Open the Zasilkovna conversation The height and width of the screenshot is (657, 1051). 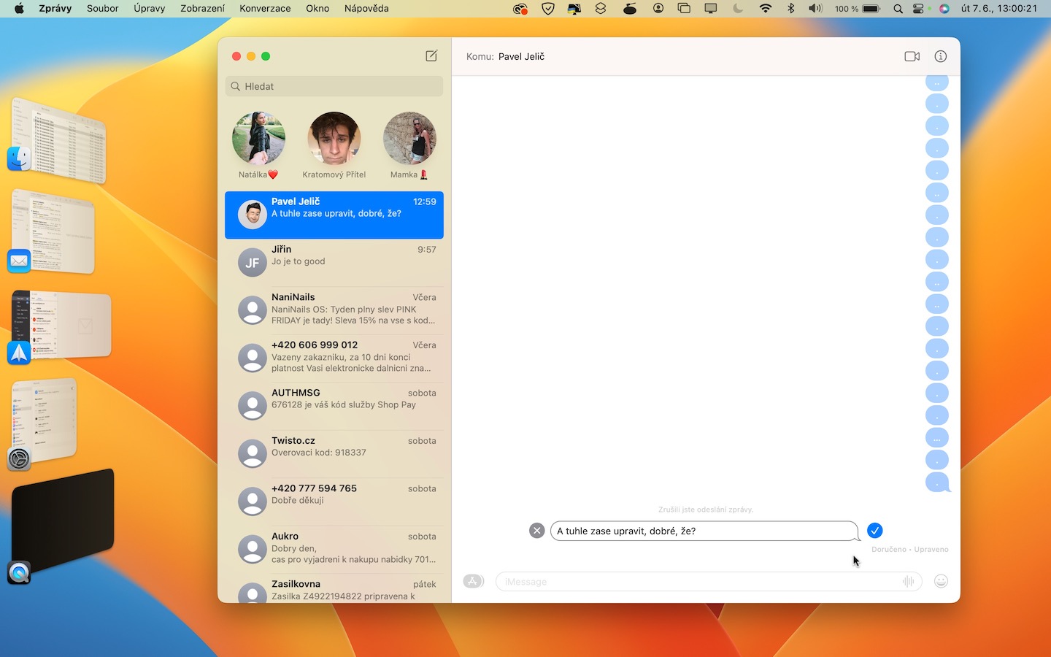click(334, 589)
